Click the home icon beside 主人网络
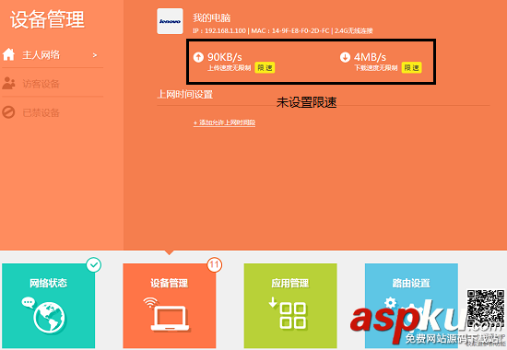The image size is (507, 350). [8, 54]
